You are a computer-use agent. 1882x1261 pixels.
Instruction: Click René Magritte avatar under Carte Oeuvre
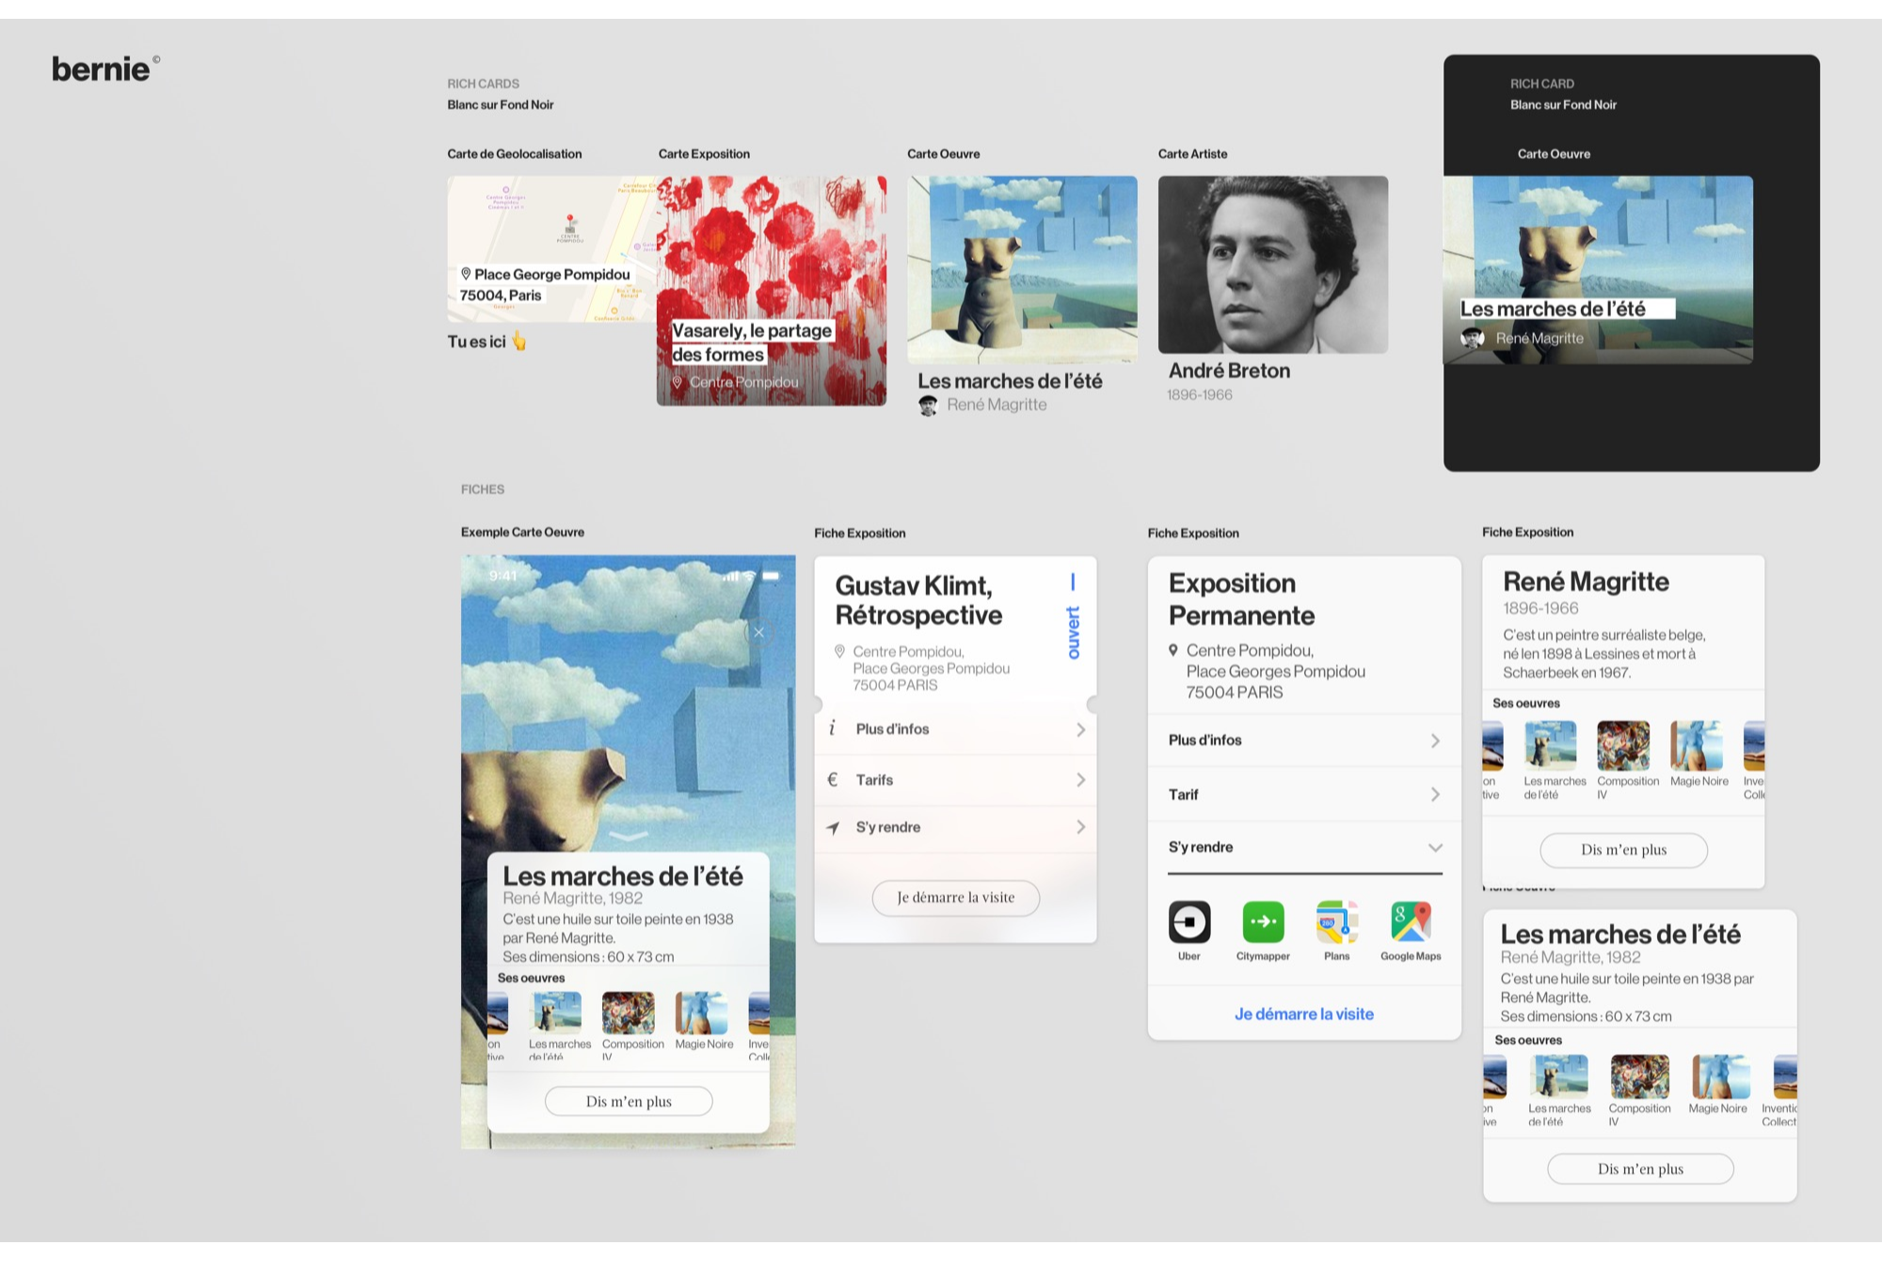[x=928, y=406]
